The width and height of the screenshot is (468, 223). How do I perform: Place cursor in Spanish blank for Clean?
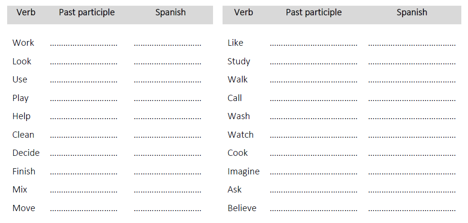[167, 136]
